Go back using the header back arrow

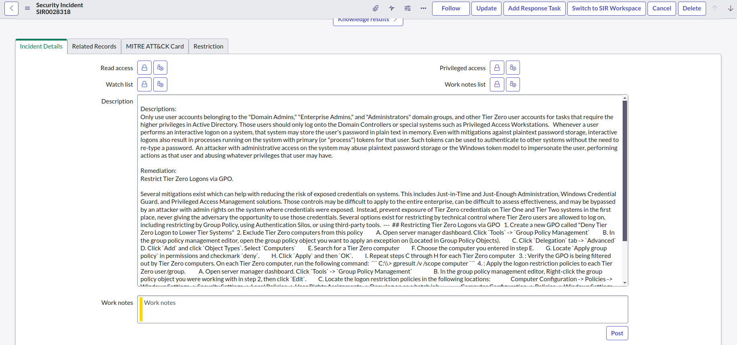(x=11, y=8)
